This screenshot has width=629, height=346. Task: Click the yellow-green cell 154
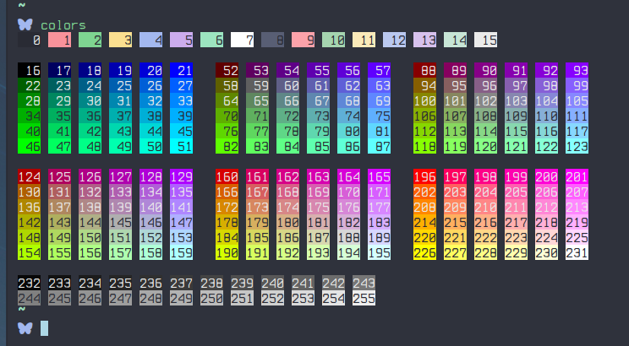(x=30, y=252)
